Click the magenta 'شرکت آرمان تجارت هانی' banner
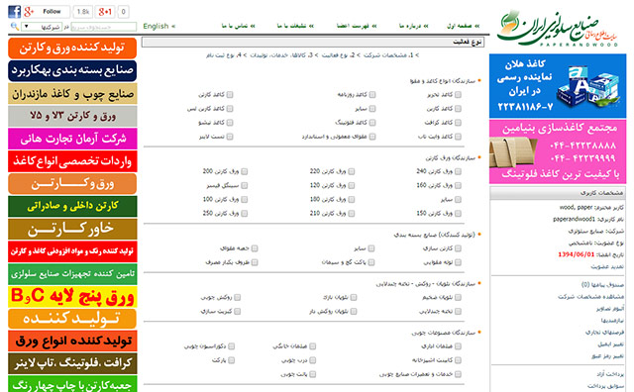The height and width of the screenshot is (392, 634). tap(72, 139)
